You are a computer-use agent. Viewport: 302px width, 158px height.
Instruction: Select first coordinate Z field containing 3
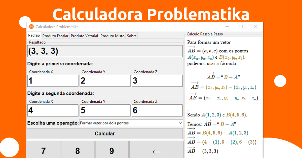click(157, 81)
